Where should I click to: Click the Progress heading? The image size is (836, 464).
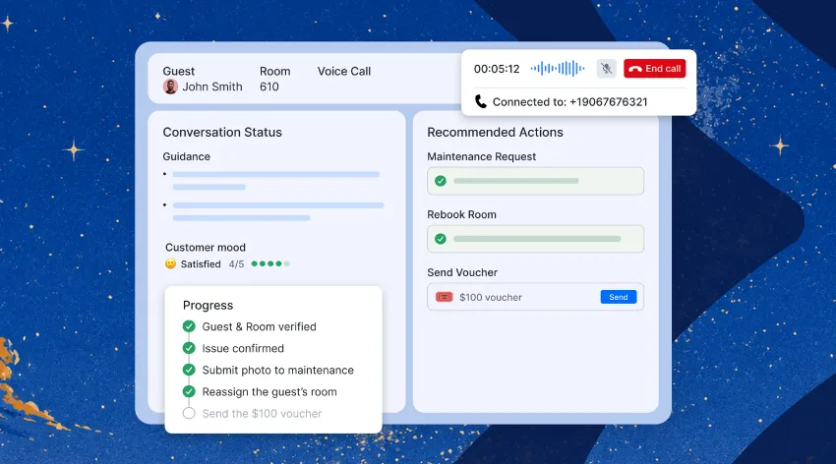tap(208, 306)
